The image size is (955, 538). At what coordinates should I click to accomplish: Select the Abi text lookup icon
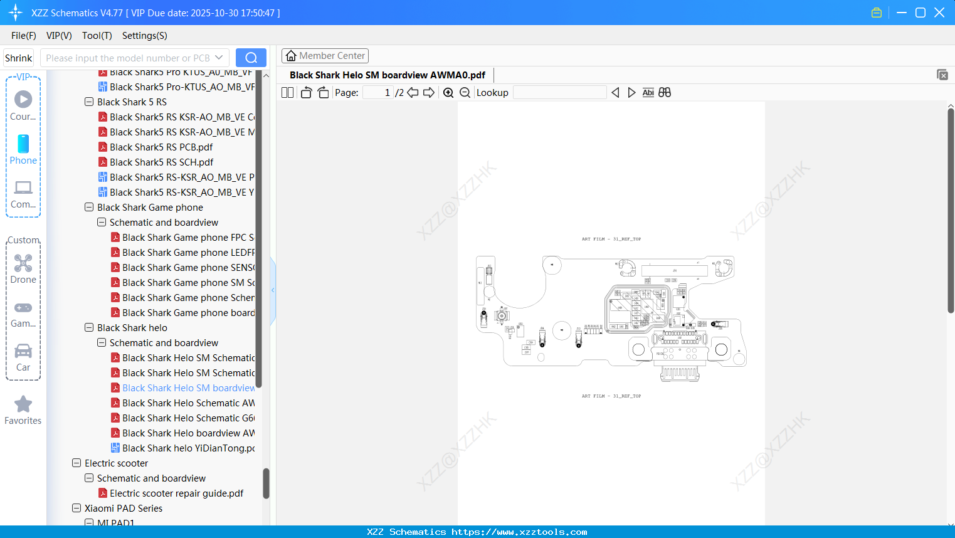(648, 92)
